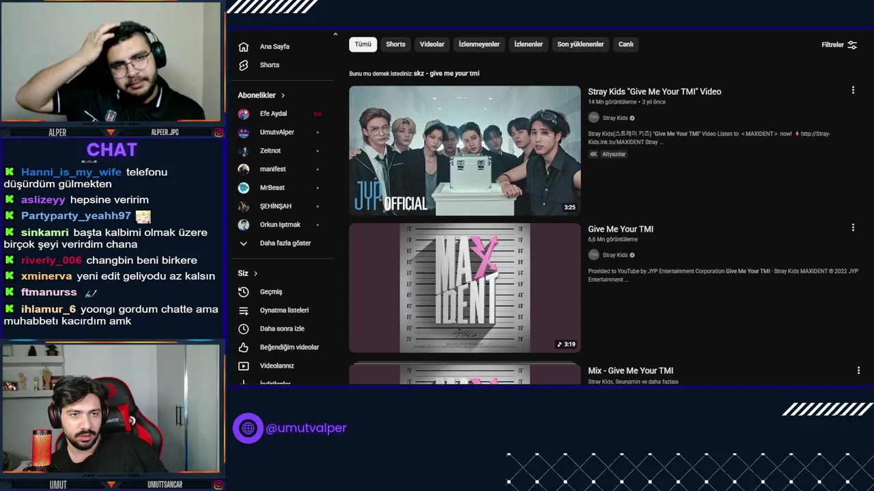The height and width of the screenshot is (491, 874).
Task: Click Stray Kids channel avatar under first result
Action: pyautogui.click(x=593, y=118)
